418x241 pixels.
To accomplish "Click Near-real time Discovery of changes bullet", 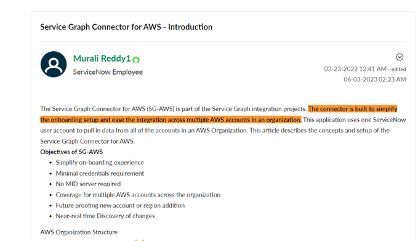I will [105, 216].
